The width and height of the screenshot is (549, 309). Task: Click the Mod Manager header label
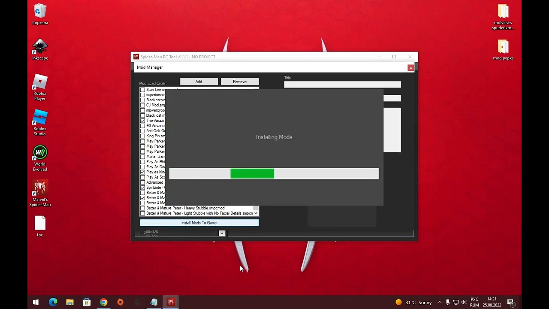point(150,67)
